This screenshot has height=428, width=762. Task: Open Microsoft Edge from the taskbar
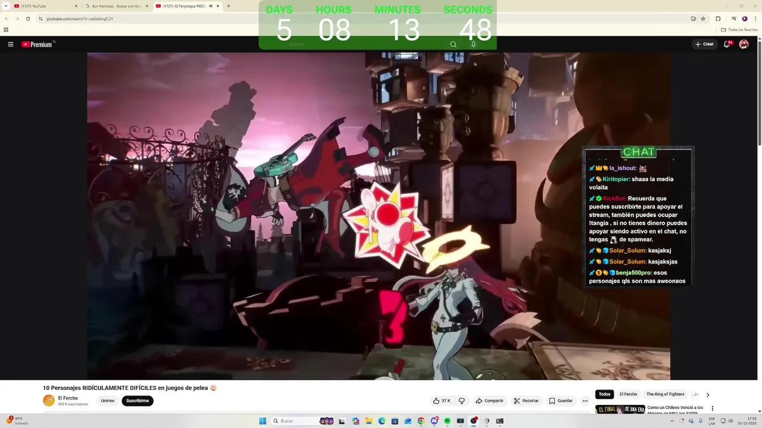click(382, 421)
